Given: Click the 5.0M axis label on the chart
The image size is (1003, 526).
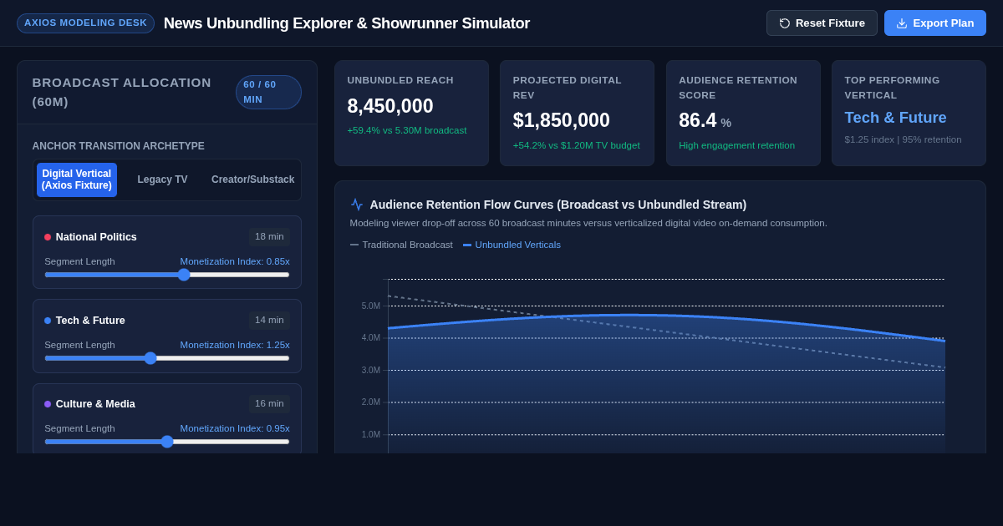Looking at the screenshot, I should tap(370, 306).
